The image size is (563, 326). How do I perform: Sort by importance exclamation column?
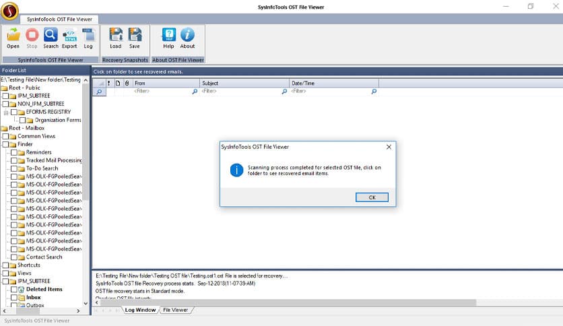coord(109,83)
